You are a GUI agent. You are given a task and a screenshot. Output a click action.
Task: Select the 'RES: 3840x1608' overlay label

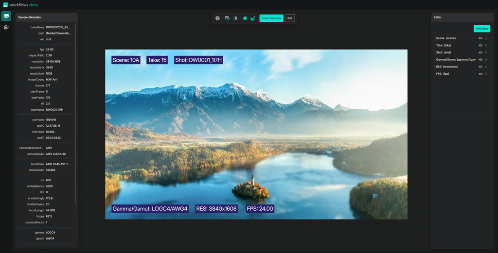click(x=216, y=209)
